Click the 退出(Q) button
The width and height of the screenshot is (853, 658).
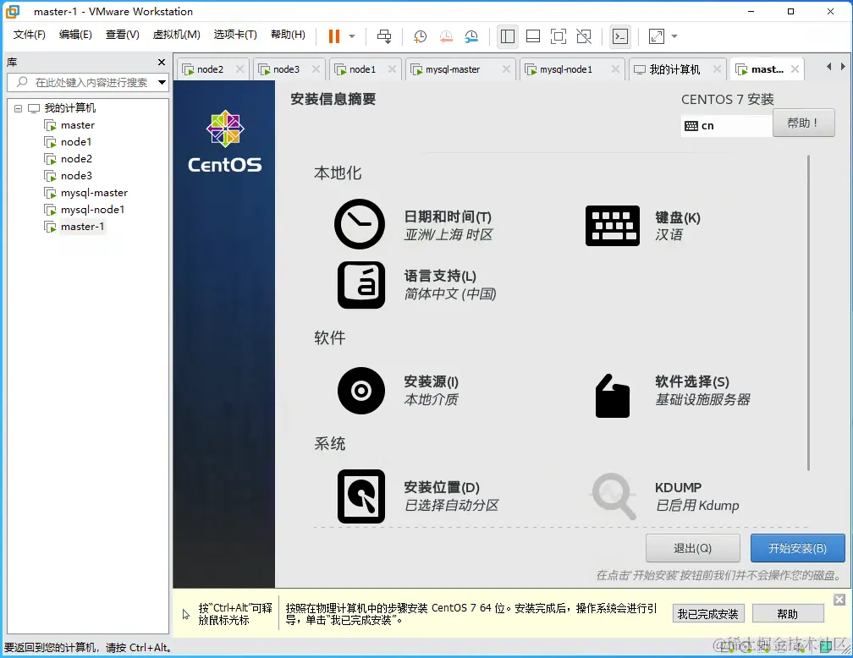(692, 548)
